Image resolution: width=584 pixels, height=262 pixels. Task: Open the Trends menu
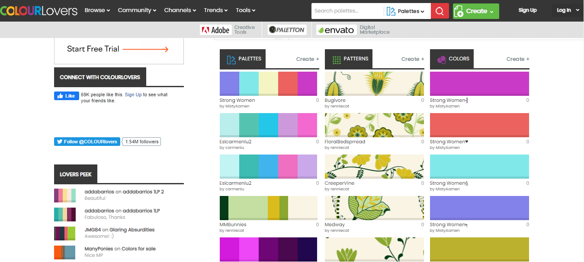pos(216,10)
